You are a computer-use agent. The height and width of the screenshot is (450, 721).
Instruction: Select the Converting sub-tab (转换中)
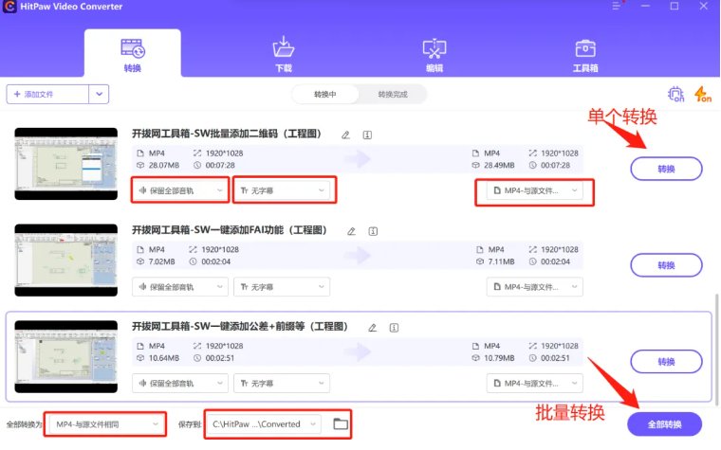click(x=325, y=94)
